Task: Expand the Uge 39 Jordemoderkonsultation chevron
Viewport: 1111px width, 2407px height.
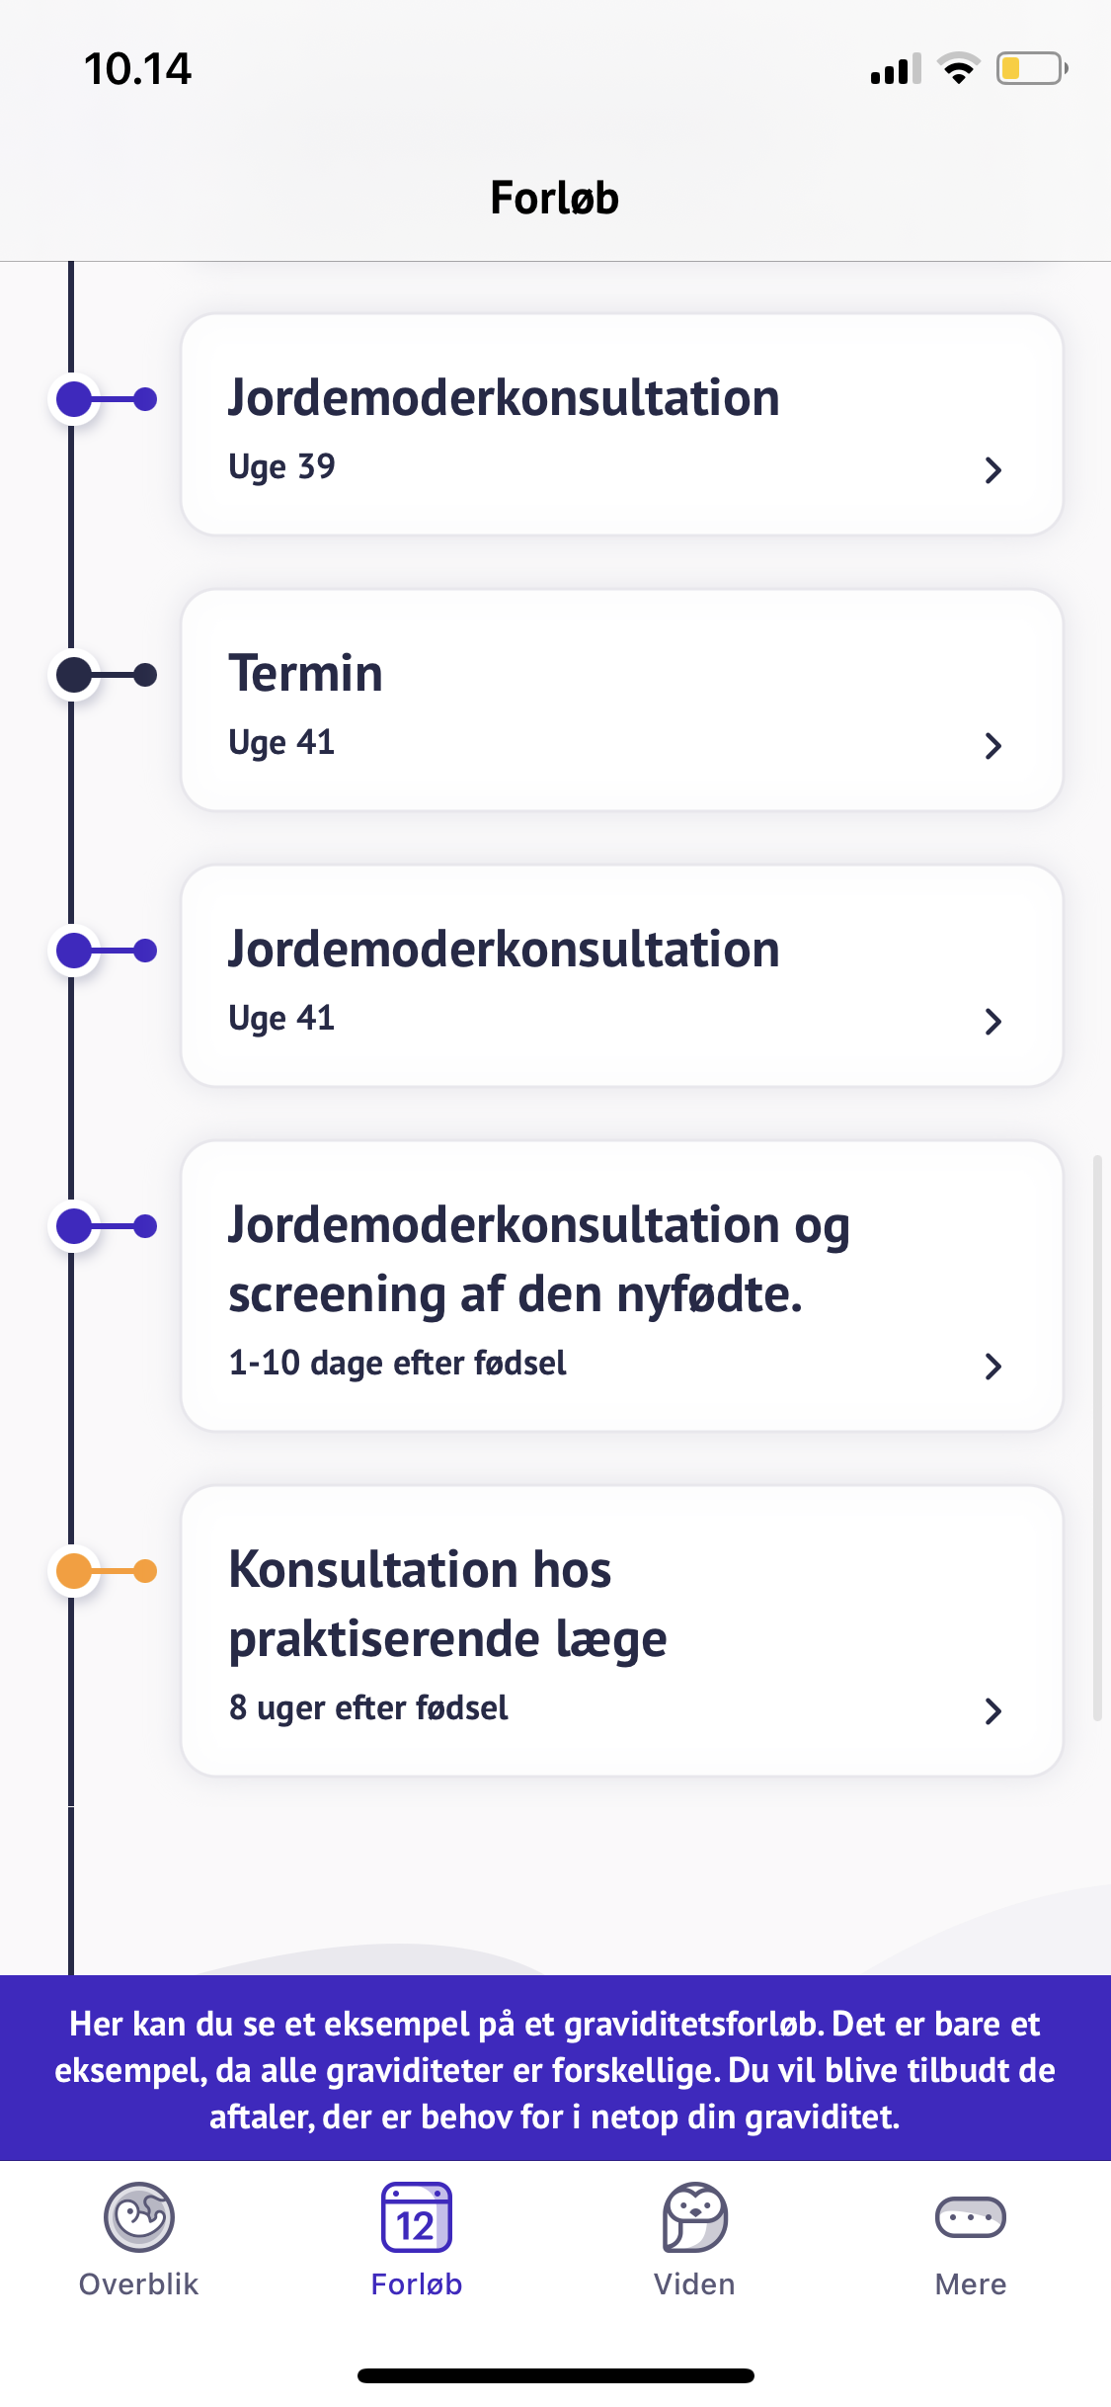Action: (992, 469)
